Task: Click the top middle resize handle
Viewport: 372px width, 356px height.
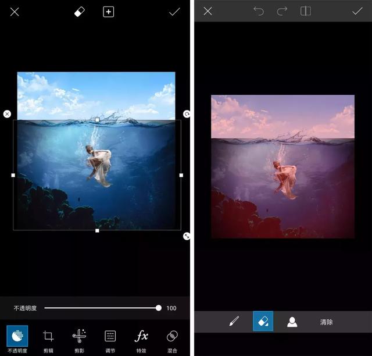Action: 97,120
